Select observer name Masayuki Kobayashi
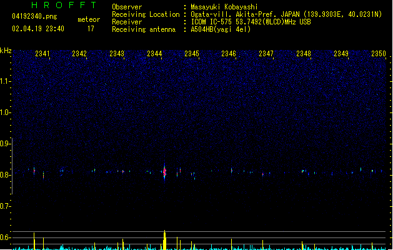Screen dimensions: 393x250 [224, 7]
